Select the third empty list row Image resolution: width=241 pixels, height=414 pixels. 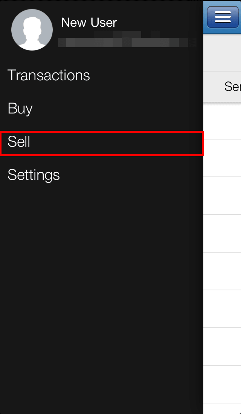pos(222,196)
